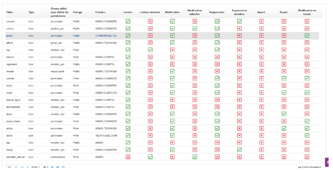This screenshot has width=333, height=173.
Task: Open the rows-per-page dropdown showing 20
Action: [12, 167]
